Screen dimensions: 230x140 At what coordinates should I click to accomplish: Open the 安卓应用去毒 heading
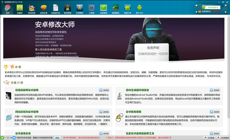23,133
